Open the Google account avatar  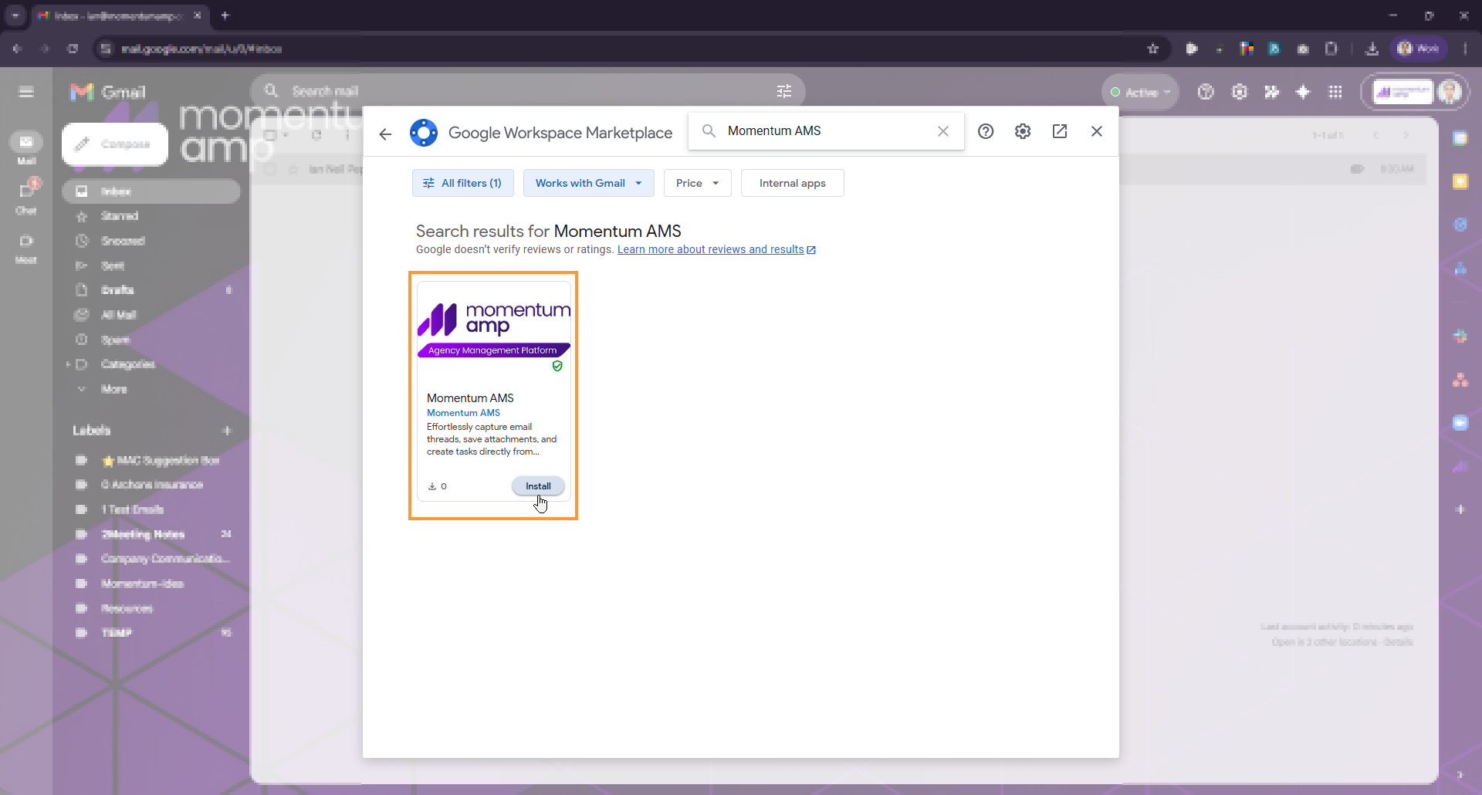tap(1450, 92)
